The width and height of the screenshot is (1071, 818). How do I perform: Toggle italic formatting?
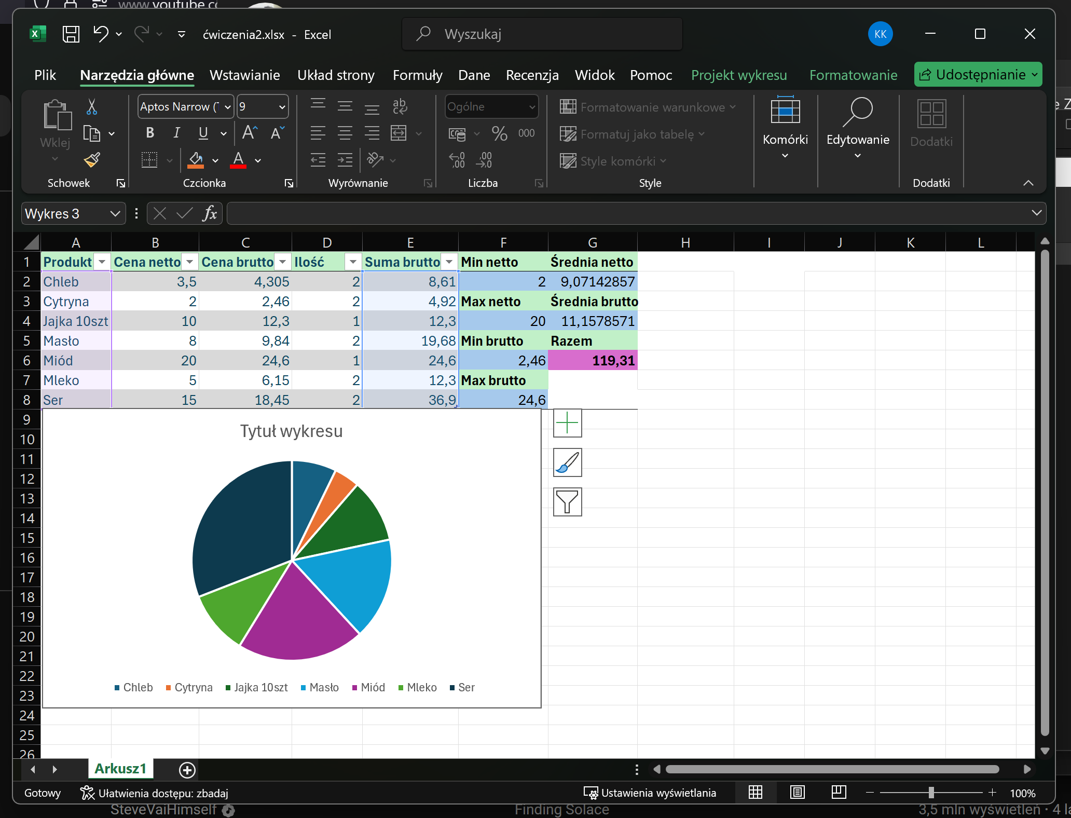pyautogui.click(x=176, y=133)
